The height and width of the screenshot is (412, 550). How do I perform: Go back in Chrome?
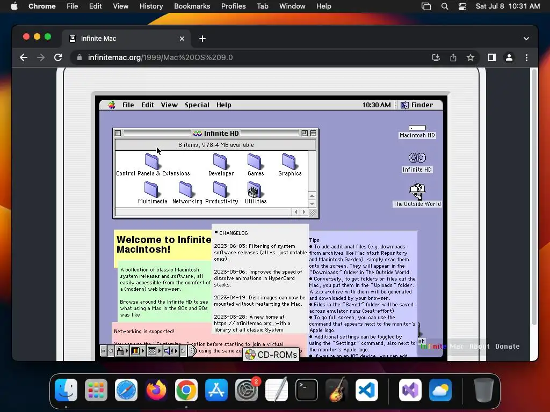click(x=24, y=57)
